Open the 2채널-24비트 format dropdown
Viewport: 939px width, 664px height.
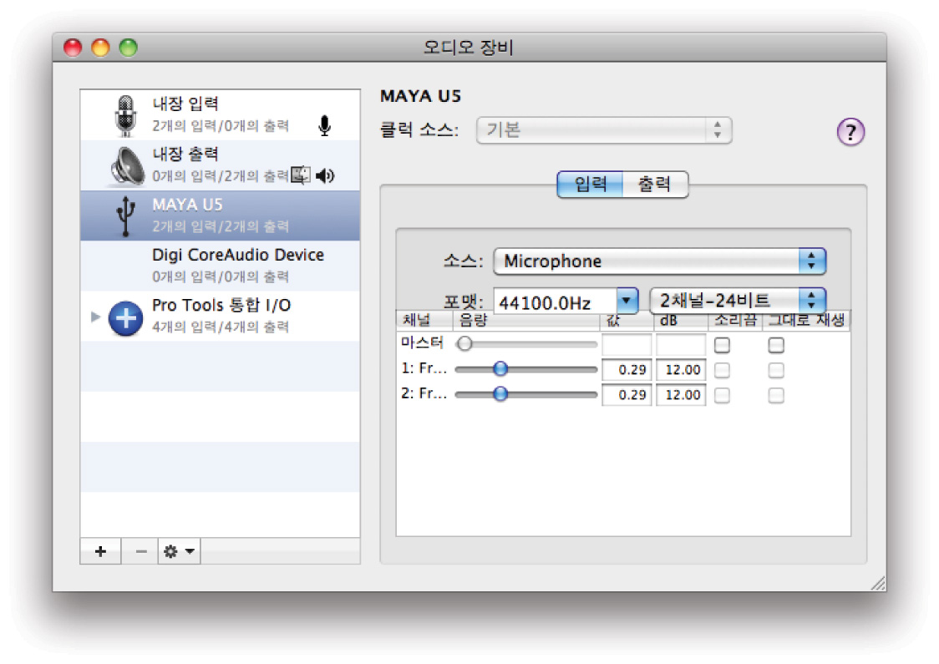pyautogui.click(x=738, y=300)
